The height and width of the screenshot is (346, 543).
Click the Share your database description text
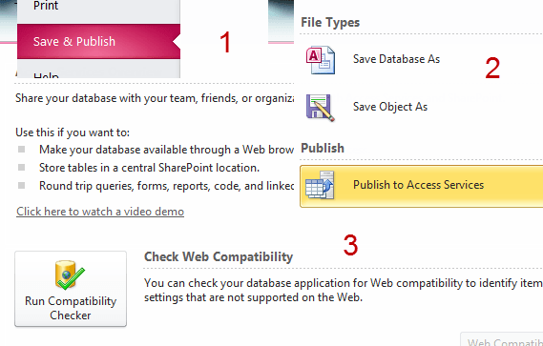pos(155,98)
